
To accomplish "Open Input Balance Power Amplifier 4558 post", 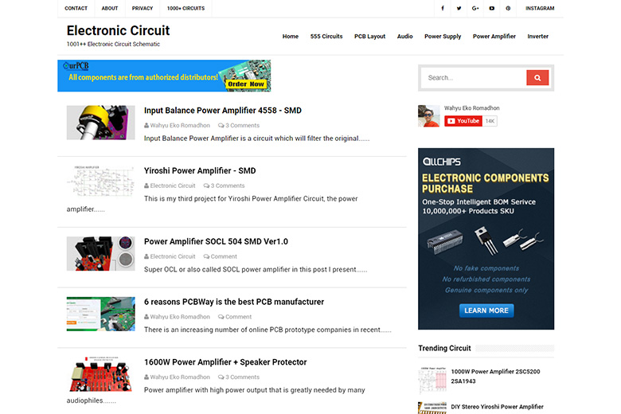I will (223, 111).
